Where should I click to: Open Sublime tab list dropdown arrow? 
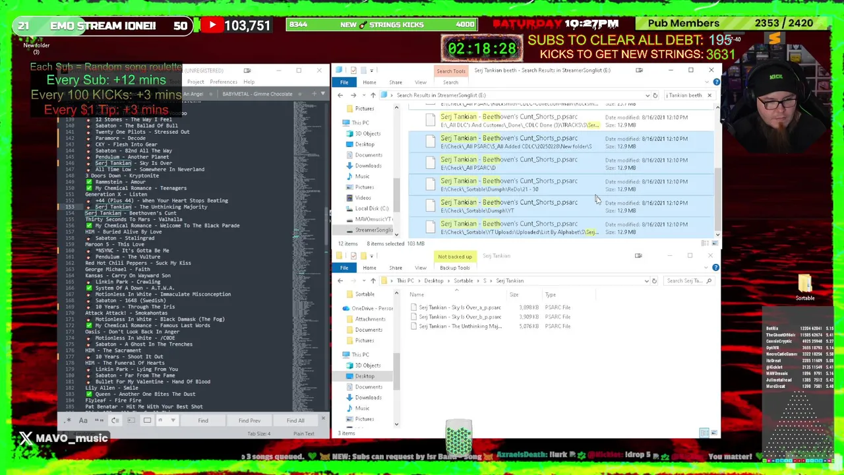point(322,94)
